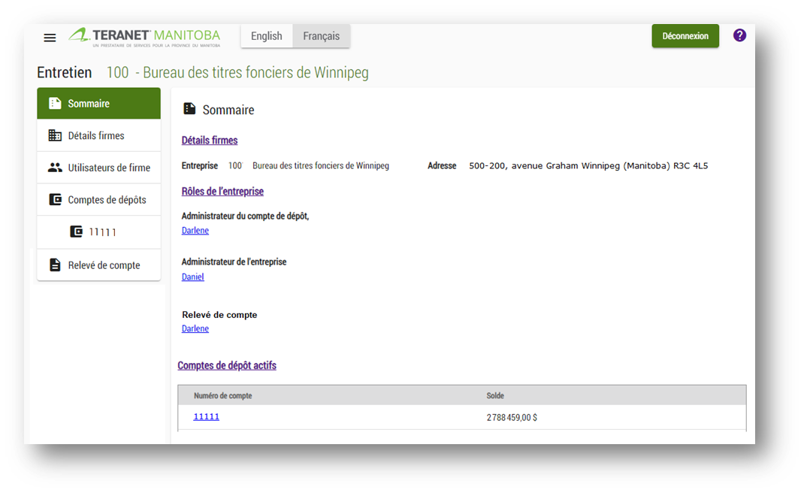Click the Utilisateurs de firme people icon

[x=55, y=168]
